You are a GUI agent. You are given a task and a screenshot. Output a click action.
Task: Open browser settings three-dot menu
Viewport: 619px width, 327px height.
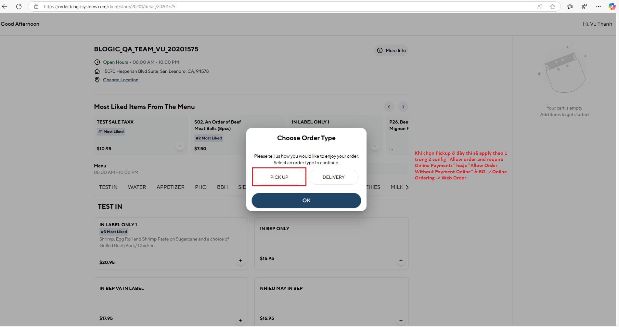pos(598,7)
